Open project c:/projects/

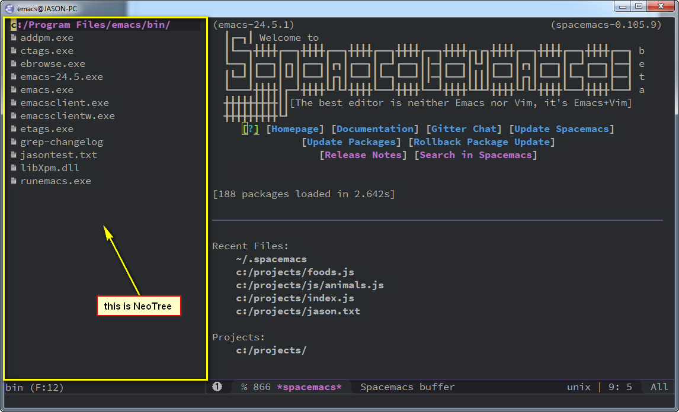271,350
